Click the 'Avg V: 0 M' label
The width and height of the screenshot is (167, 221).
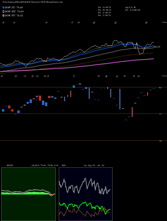click(x=130, y=7)
